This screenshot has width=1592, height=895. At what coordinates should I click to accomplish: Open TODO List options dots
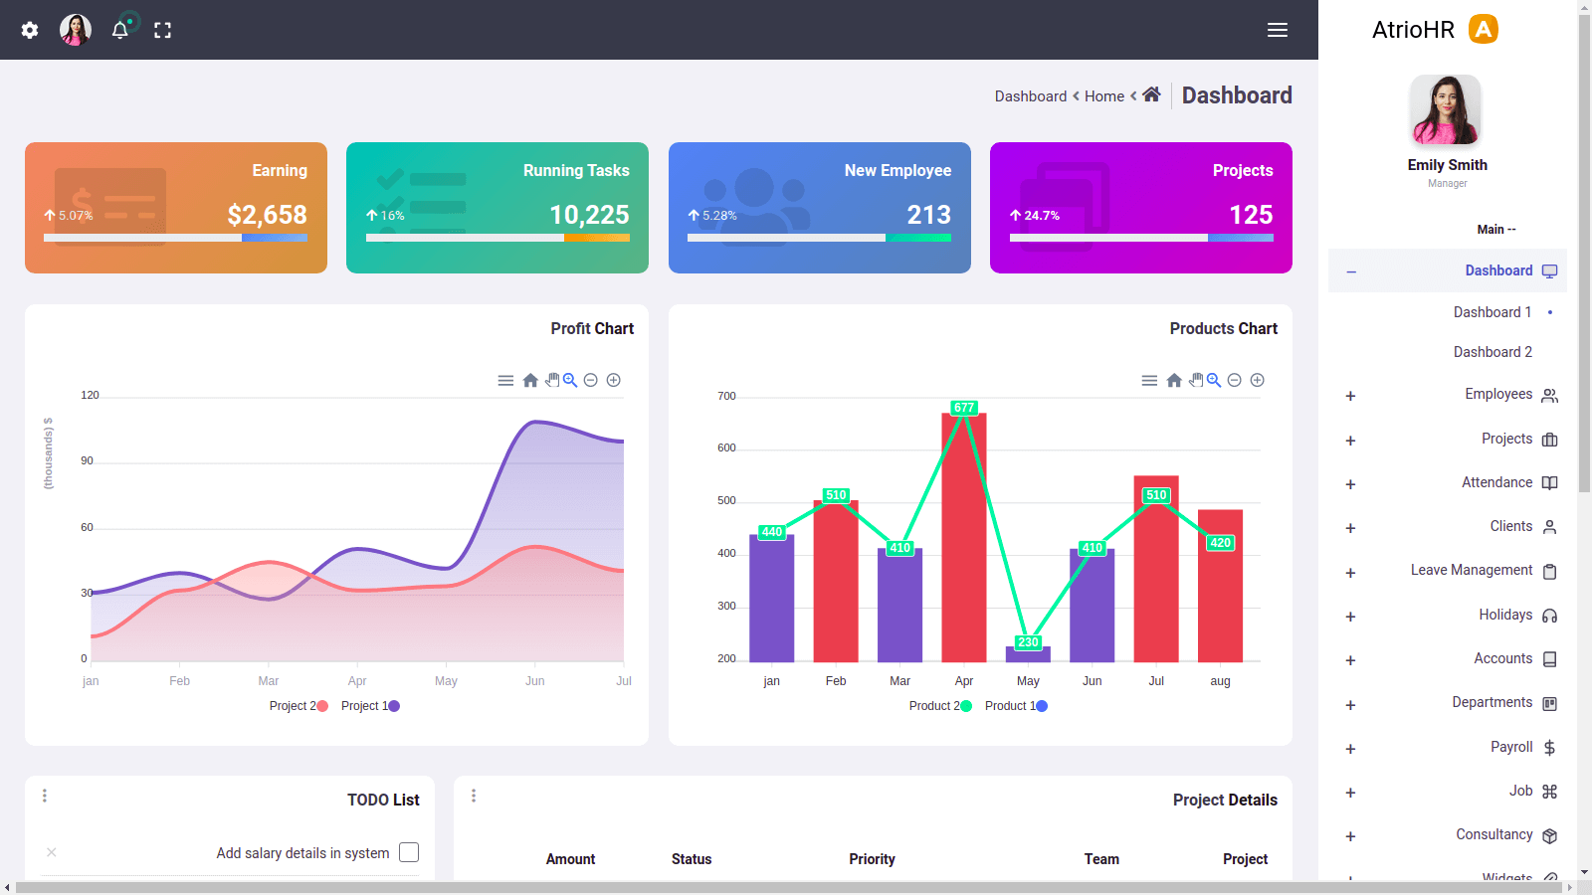point(45,796)
